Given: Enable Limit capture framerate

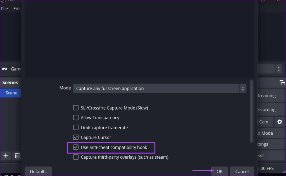Looking at the screenshot, I should pos(76,128).
